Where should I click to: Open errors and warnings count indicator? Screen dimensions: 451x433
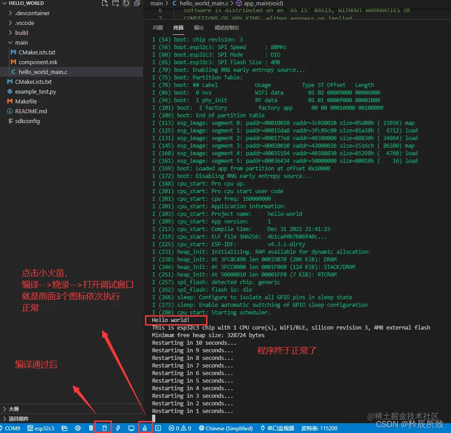[x=180, y=428]
